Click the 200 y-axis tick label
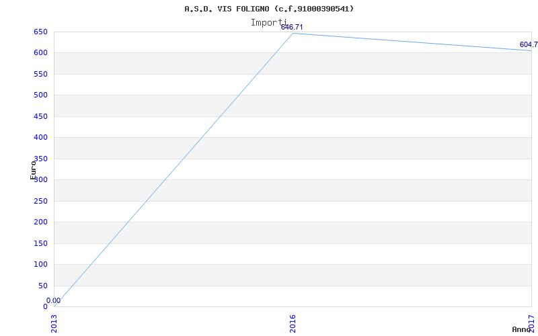This screenshot has width=538, height=336. click(40, 222)
